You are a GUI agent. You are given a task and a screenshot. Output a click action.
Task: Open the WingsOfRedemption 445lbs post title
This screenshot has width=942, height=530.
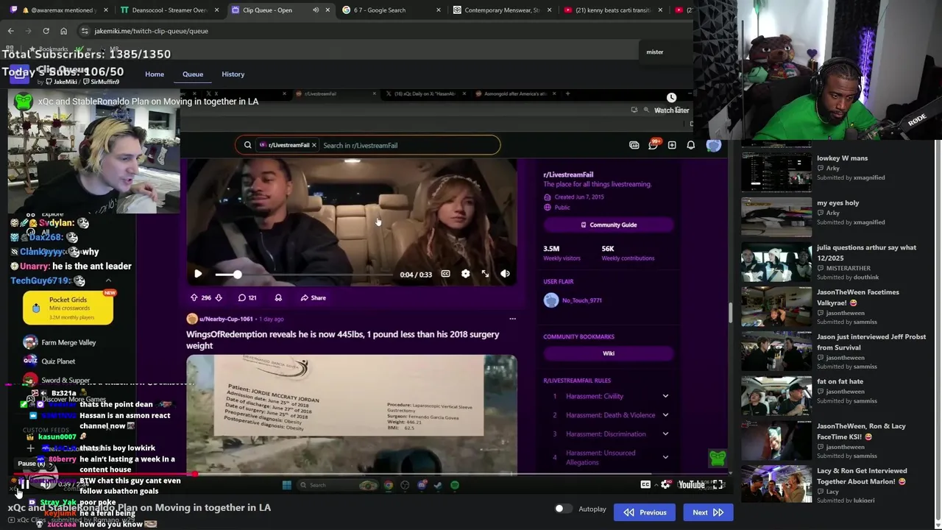click(342, 340)
